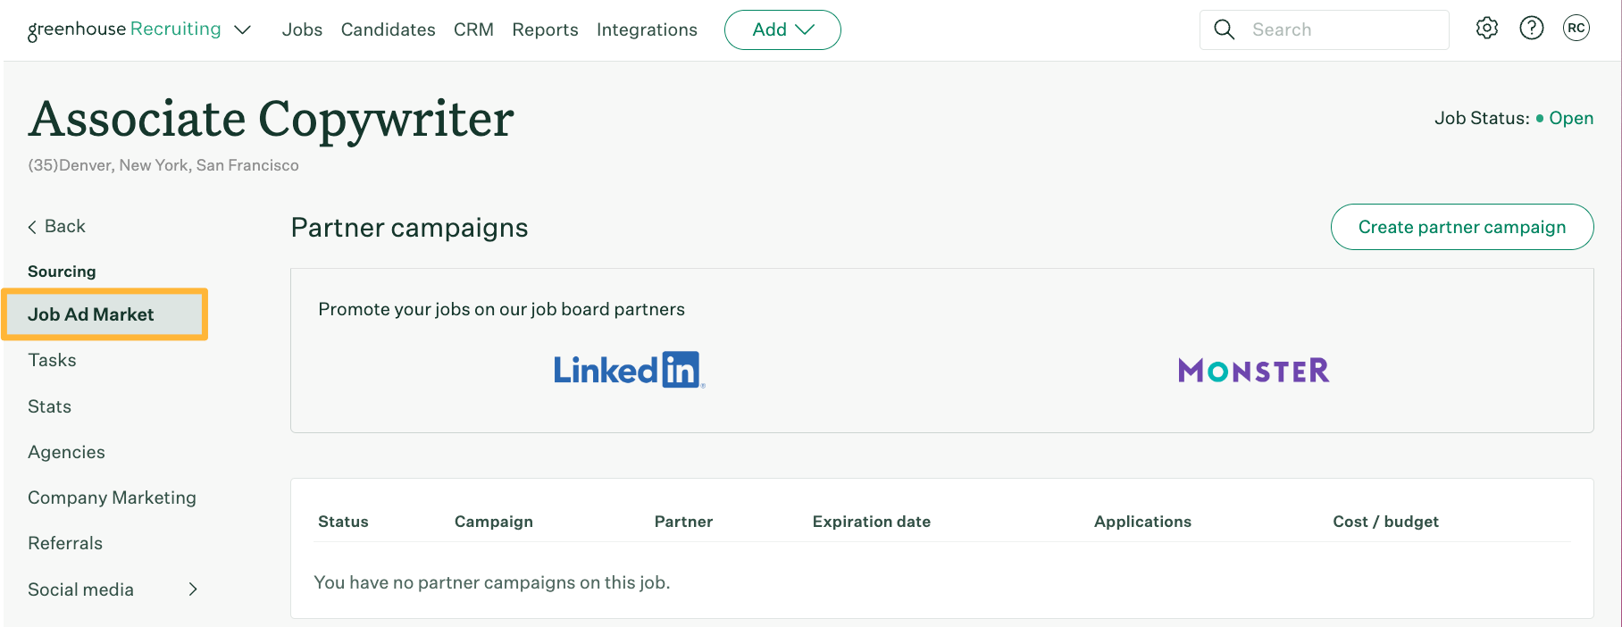Open the Search field magnifier icon
Image resolution: width=1622 pixels, height=627 pixels.
[1224, 29]
